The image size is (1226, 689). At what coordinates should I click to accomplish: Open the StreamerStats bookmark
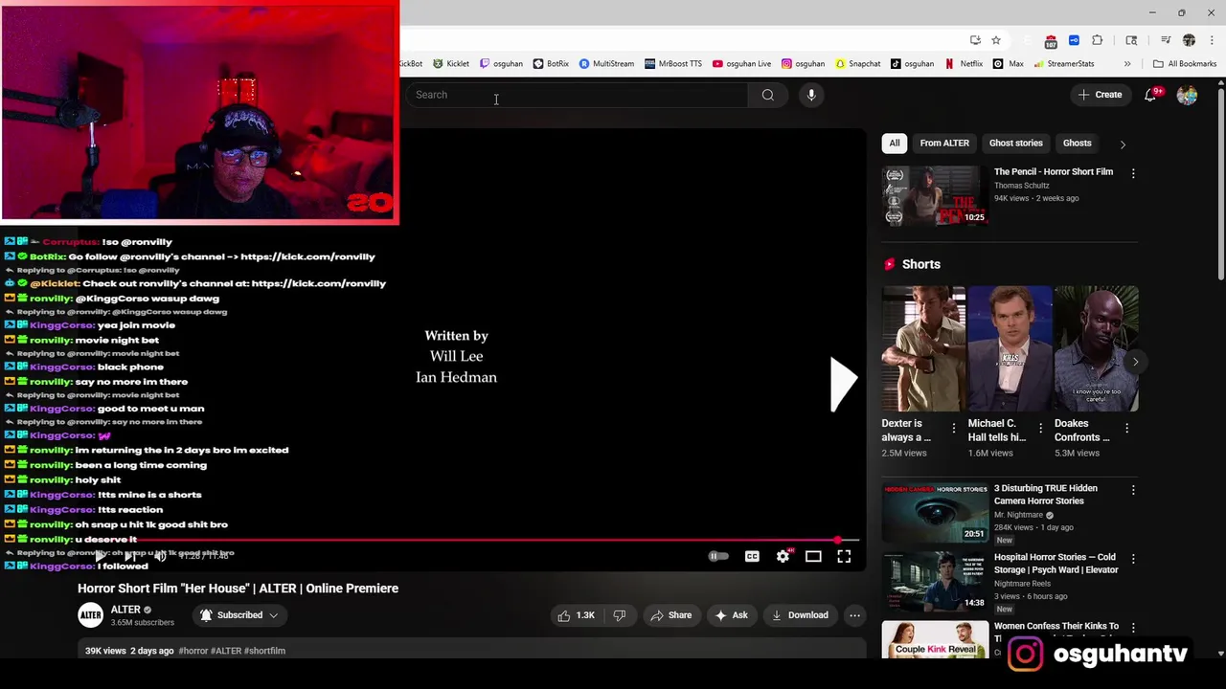[1064, 64]
